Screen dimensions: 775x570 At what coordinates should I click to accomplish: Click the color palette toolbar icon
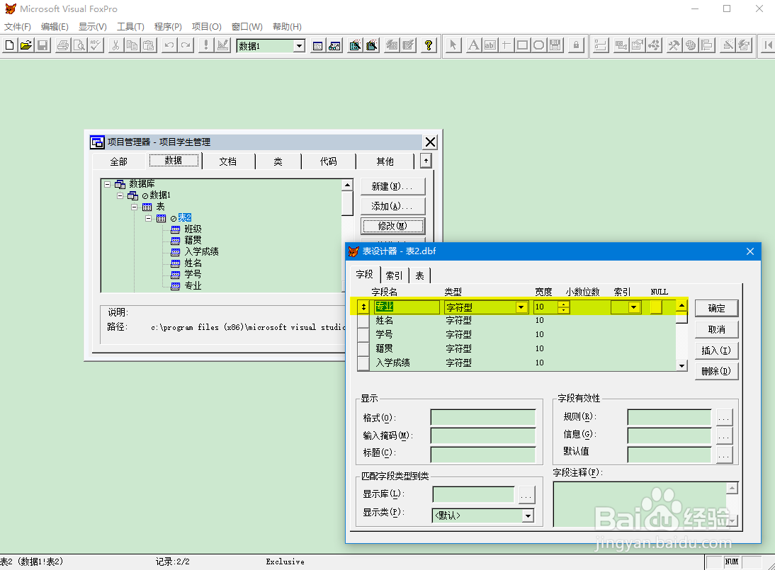coord(691,45)
